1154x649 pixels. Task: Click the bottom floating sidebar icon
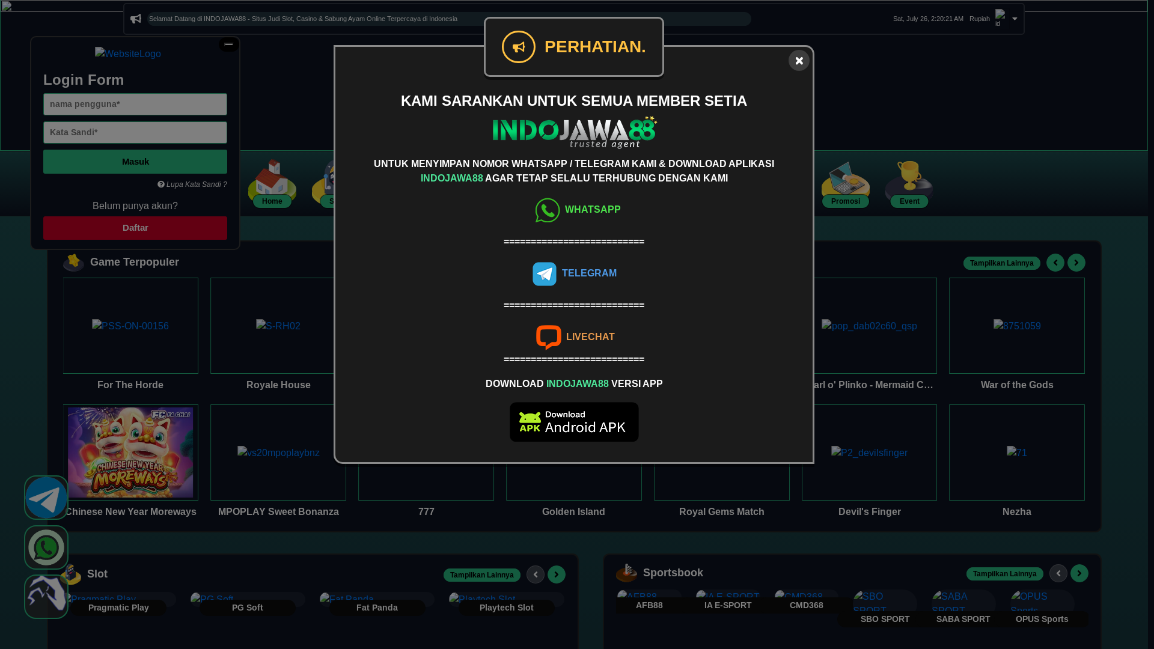click(46, 597)
